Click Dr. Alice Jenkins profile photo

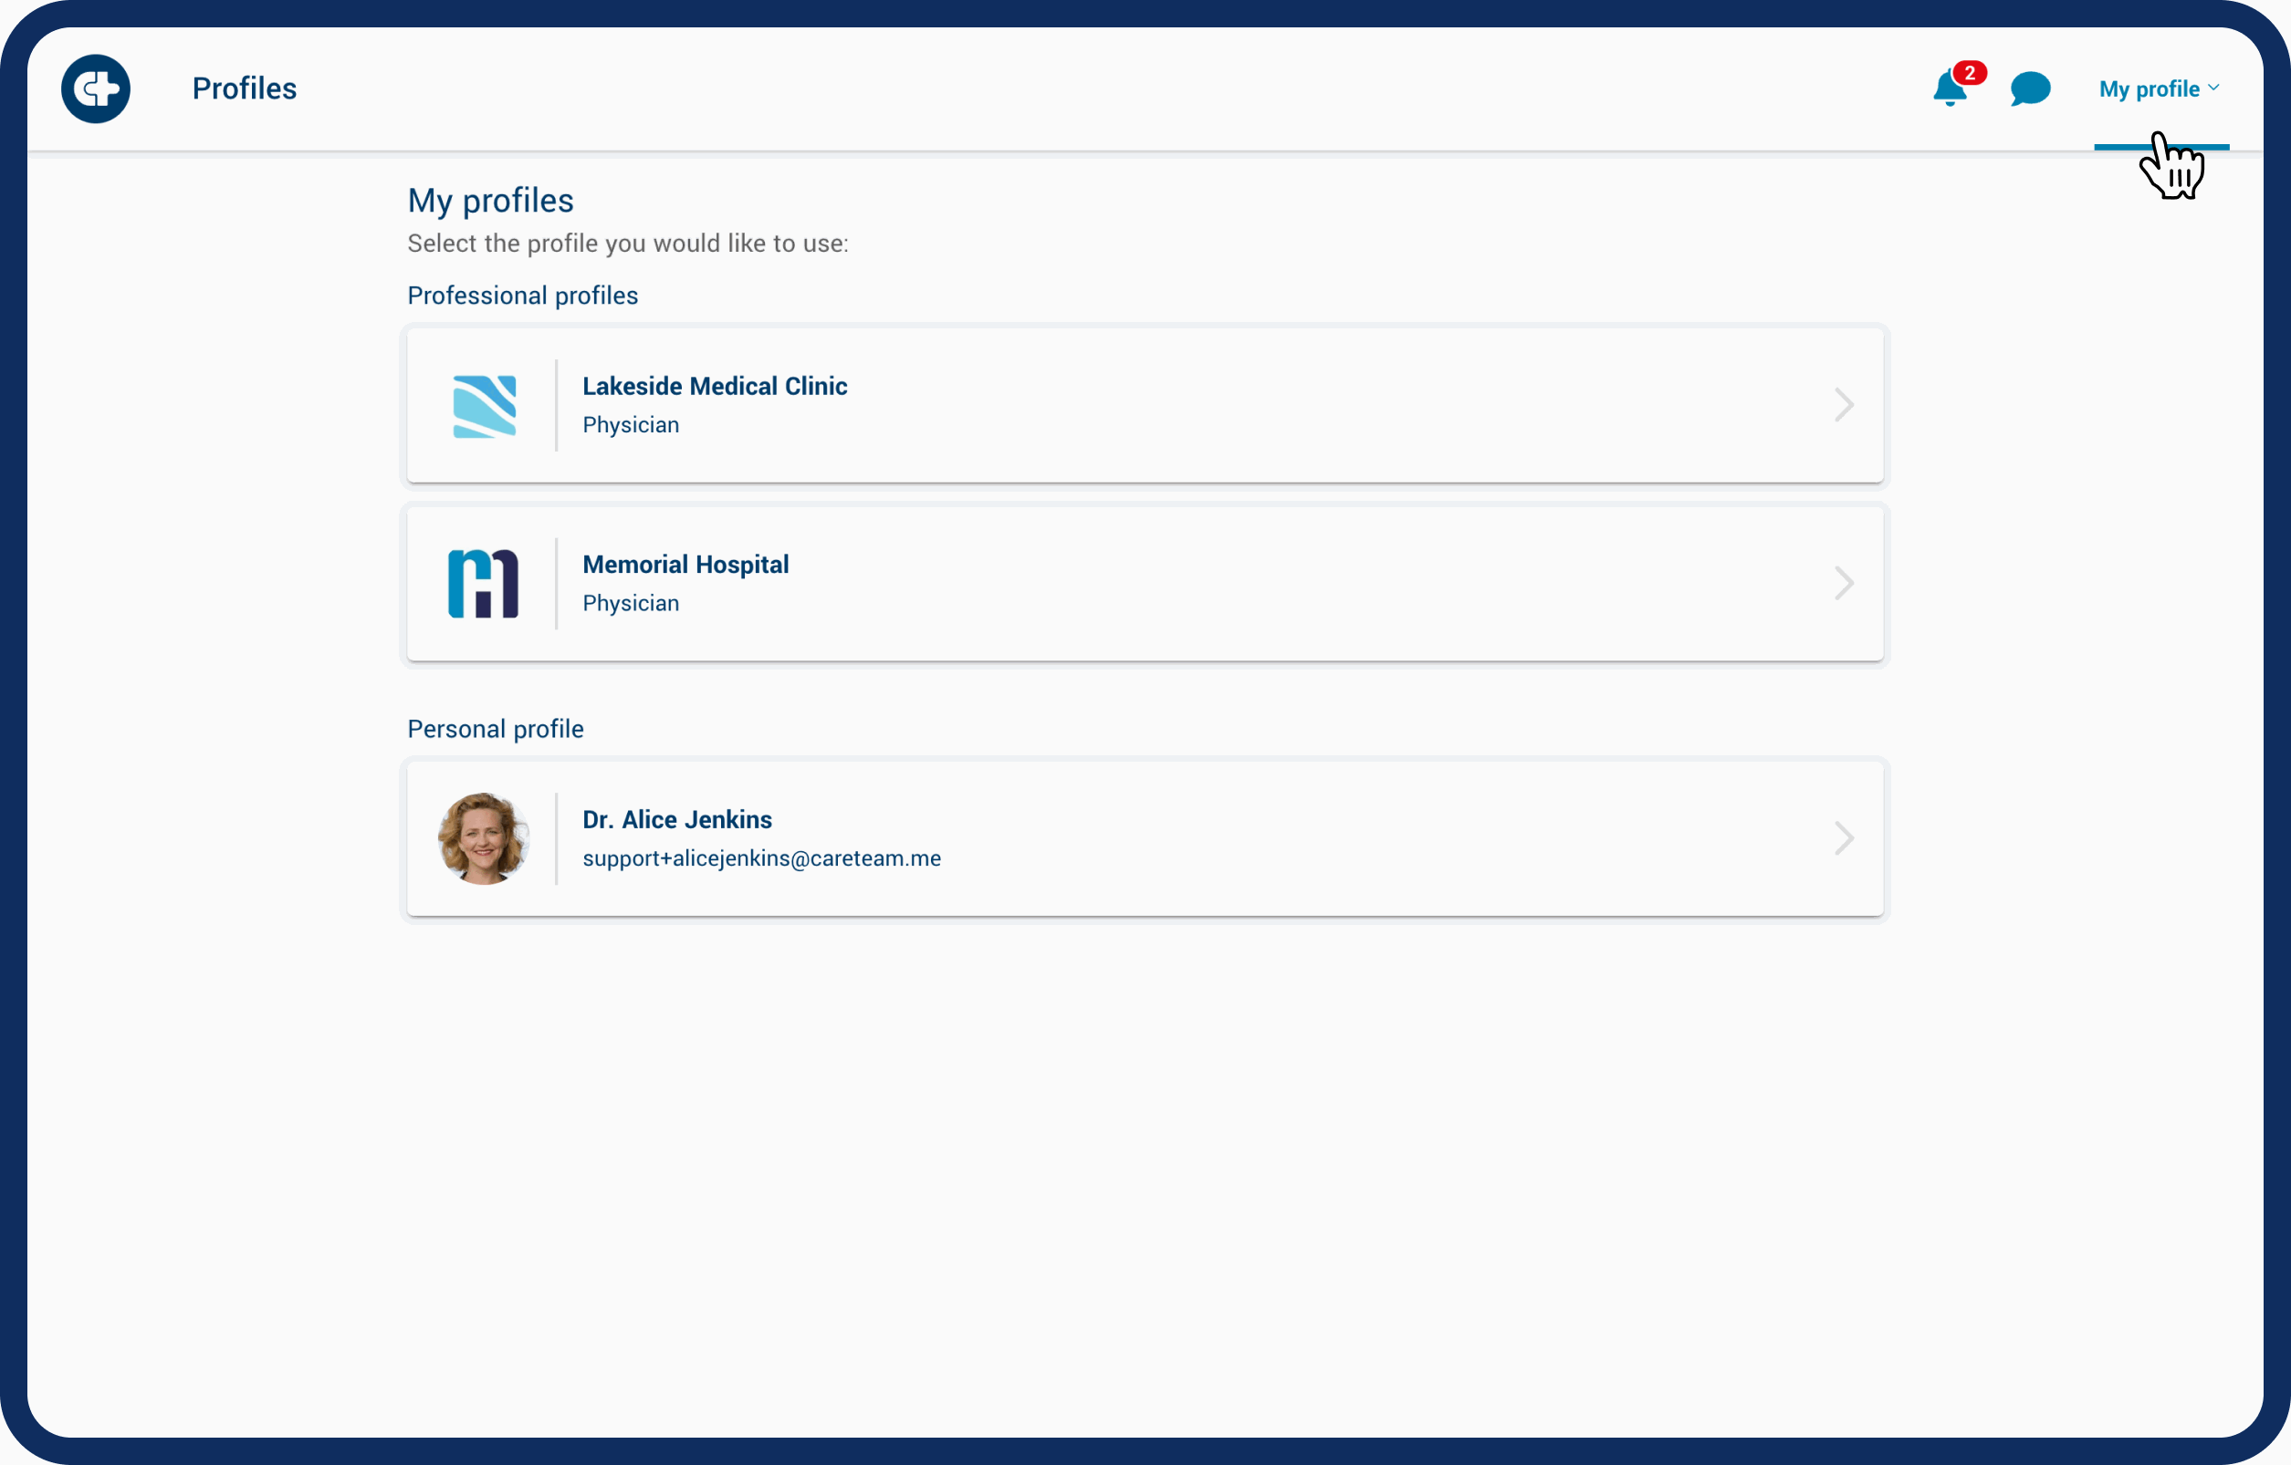coord(484,838)
